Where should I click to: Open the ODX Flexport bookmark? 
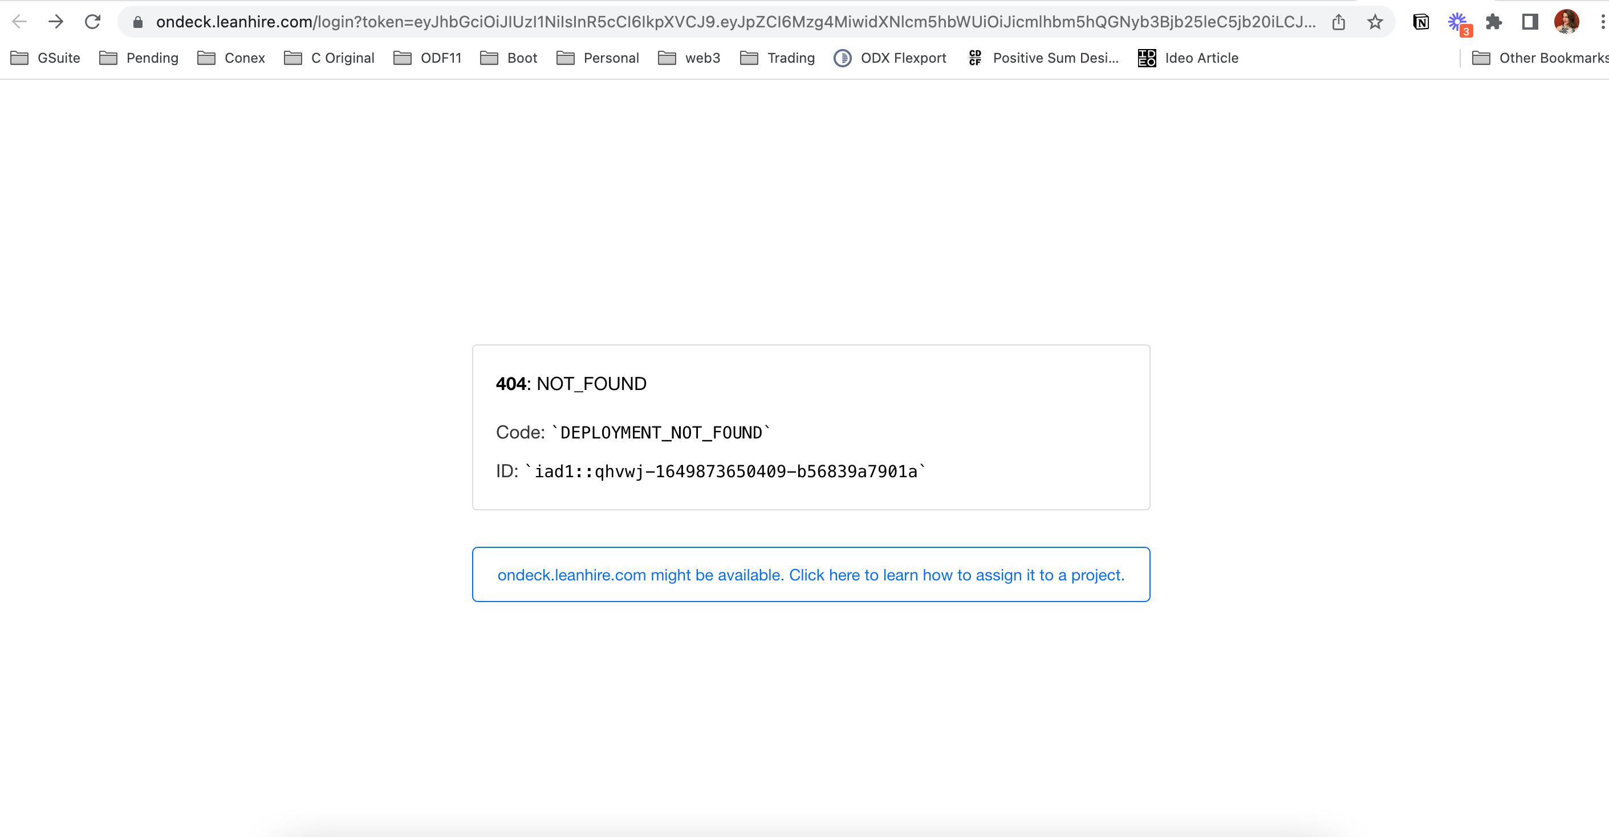point(889,58)
